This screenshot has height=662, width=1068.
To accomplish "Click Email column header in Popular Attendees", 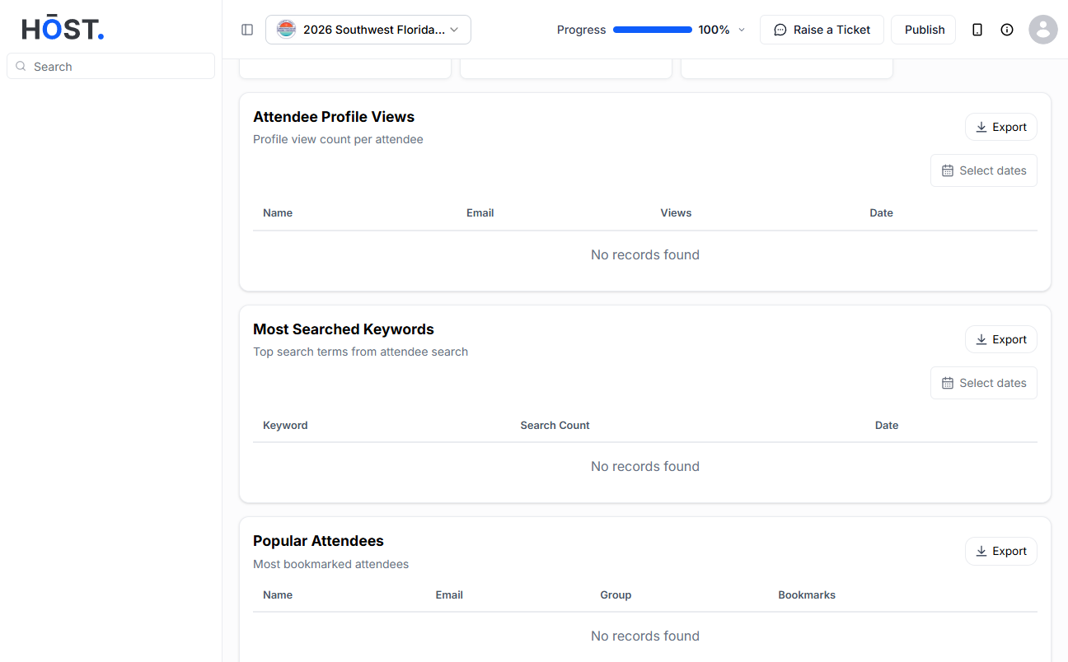I will click(449, 594).
